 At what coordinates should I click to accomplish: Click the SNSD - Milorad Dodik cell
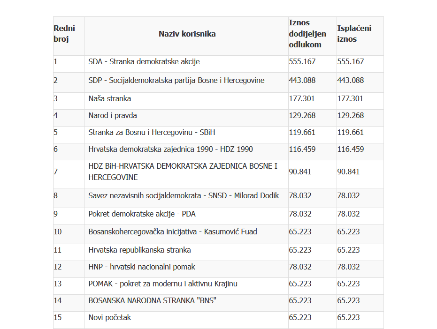click(186, 198)
